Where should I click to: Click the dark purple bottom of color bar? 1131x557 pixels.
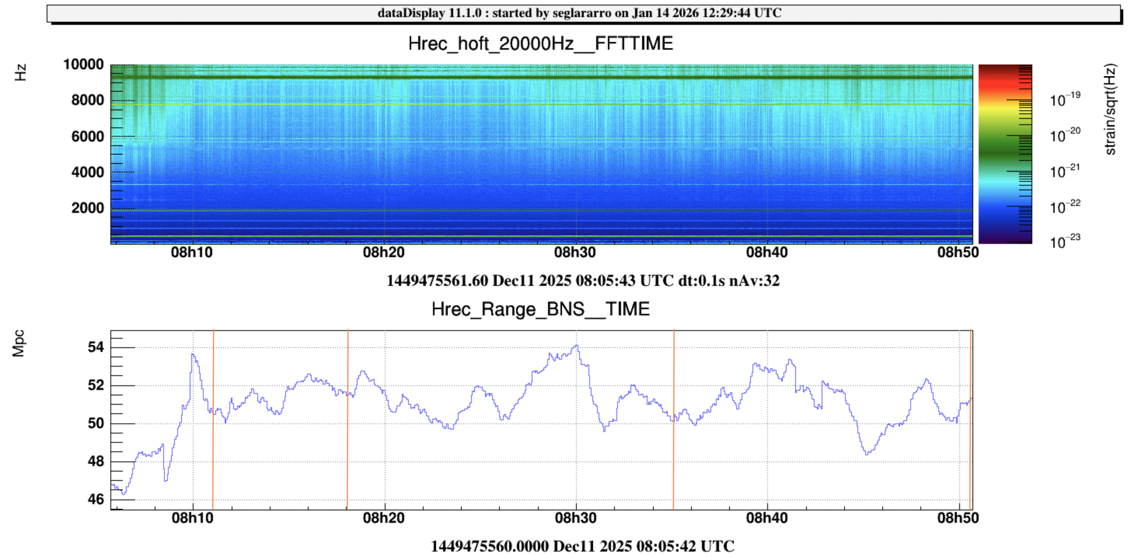point(1005,239)
